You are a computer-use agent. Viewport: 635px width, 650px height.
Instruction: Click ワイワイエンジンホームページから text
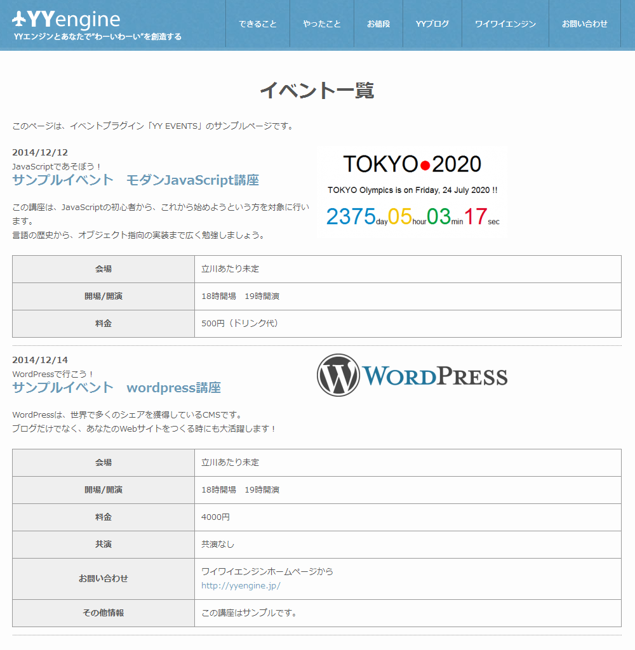(x=267, y=572)
